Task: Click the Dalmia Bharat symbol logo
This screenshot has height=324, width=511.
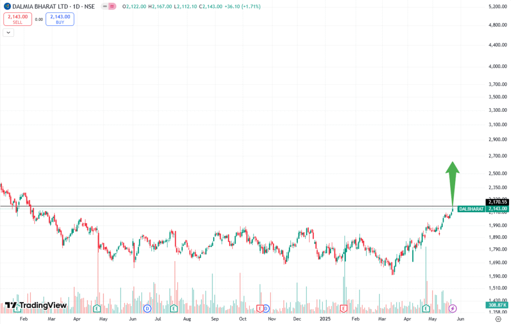Action: [x=7, y=6]
